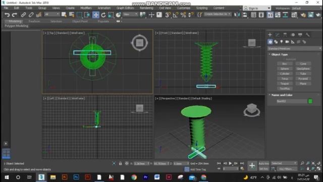
Task: Click the Undo arrow in the main toolbar
Action: [x=7, y=15]
